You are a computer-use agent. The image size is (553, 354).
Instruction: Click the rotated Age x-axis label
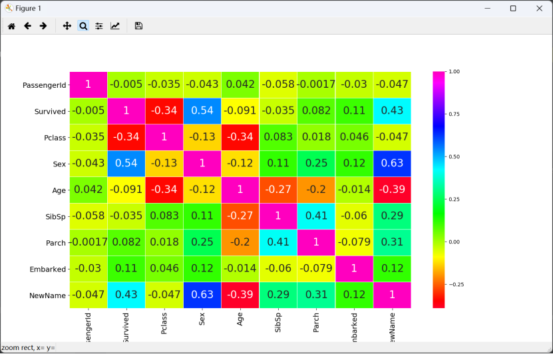coord(240,319)
